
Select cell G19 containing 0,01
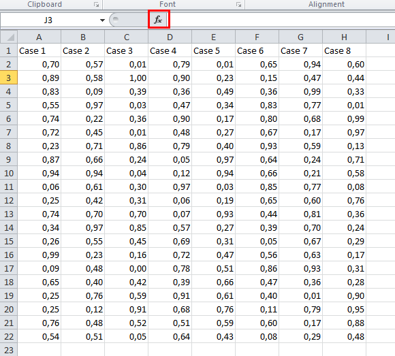click(301, 295)
